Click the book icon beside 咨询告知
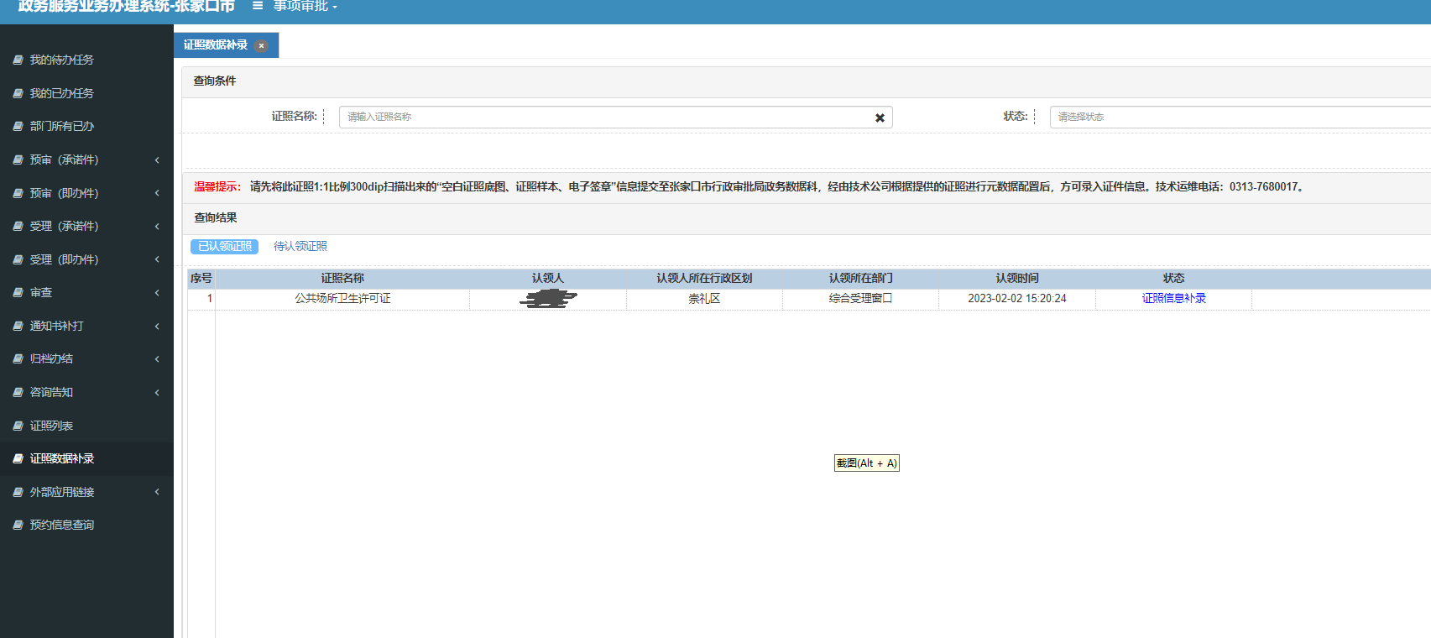1431x638 pixels. pyautogui.click(x=18, y=392)
